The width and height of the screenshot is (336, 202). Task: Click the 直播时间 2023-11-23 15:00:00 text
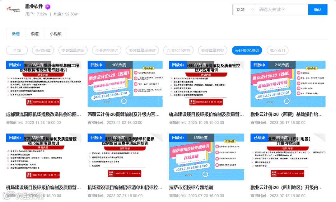(33, 123)
